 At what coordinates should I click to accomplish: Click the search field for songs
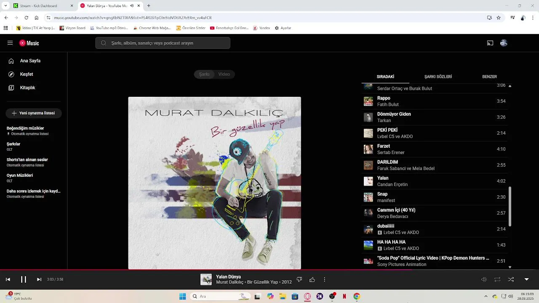click(163, 43)
